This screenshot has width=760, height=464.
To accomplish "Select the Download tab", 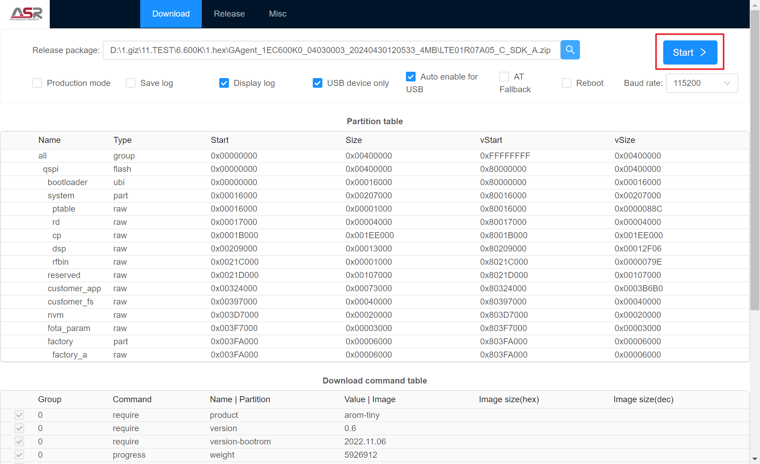I will [171, 14].
